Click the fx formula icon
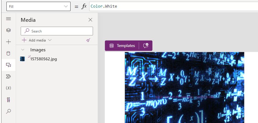This screenshot has width=258, height=123. [x=84, y=6]
